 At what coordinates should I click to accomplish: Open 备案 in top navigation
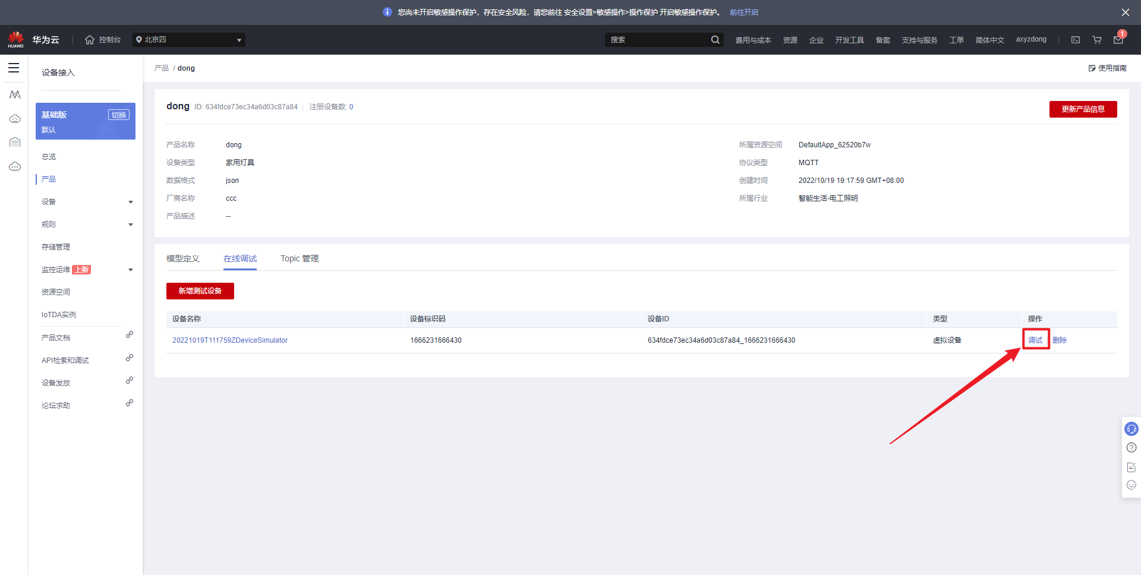click(x=882, y=40)
